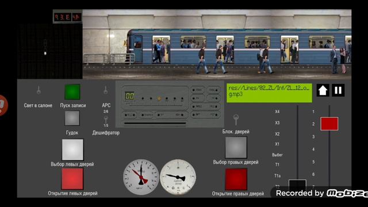Click the Пуск записи label

[x=73, y=105]
